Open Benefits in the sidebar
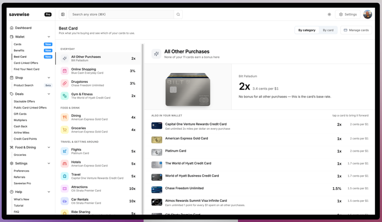 point(19,50)
